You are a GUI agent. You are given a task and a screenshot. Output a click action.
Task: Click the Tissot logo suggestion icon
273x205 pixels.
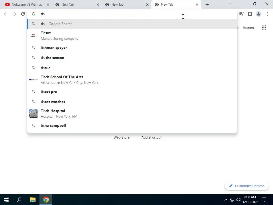34,36
